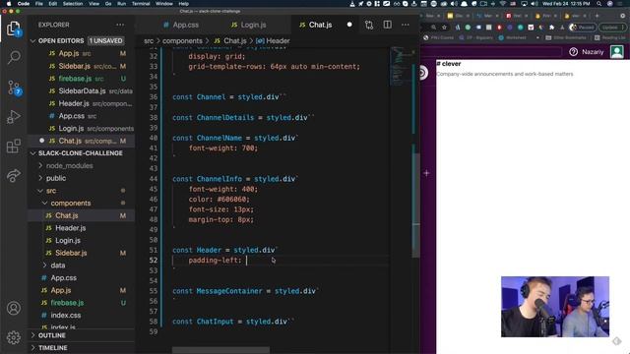Open the Run menu

[121, 4]
